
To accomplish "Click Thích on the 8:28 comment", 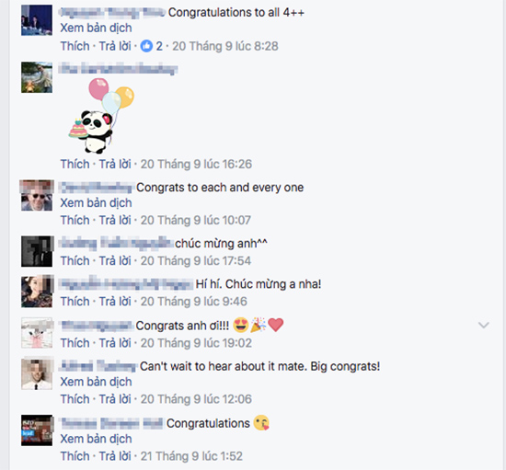I will tap(75, 46).
